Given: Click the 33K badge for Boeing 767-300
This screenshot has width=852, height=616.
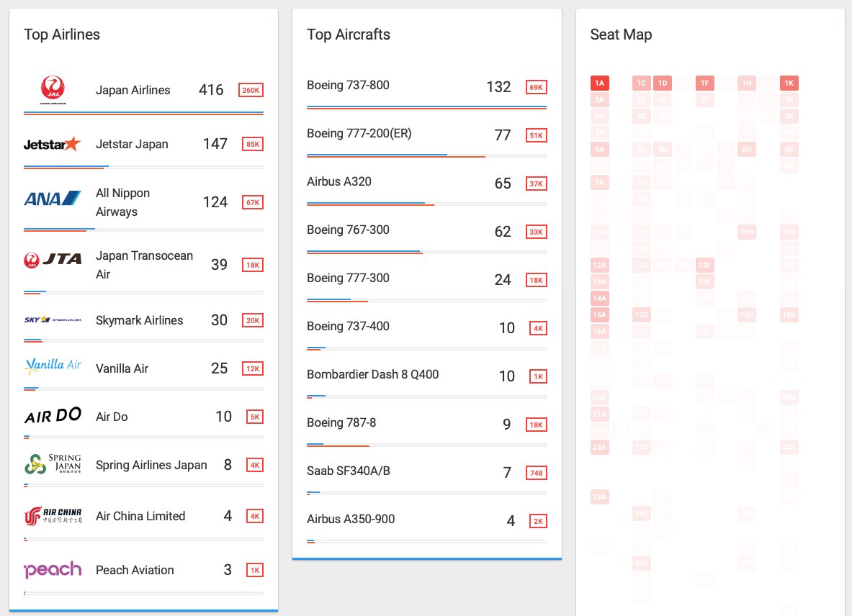Looking at the screenshot, I should pos(537,232).
